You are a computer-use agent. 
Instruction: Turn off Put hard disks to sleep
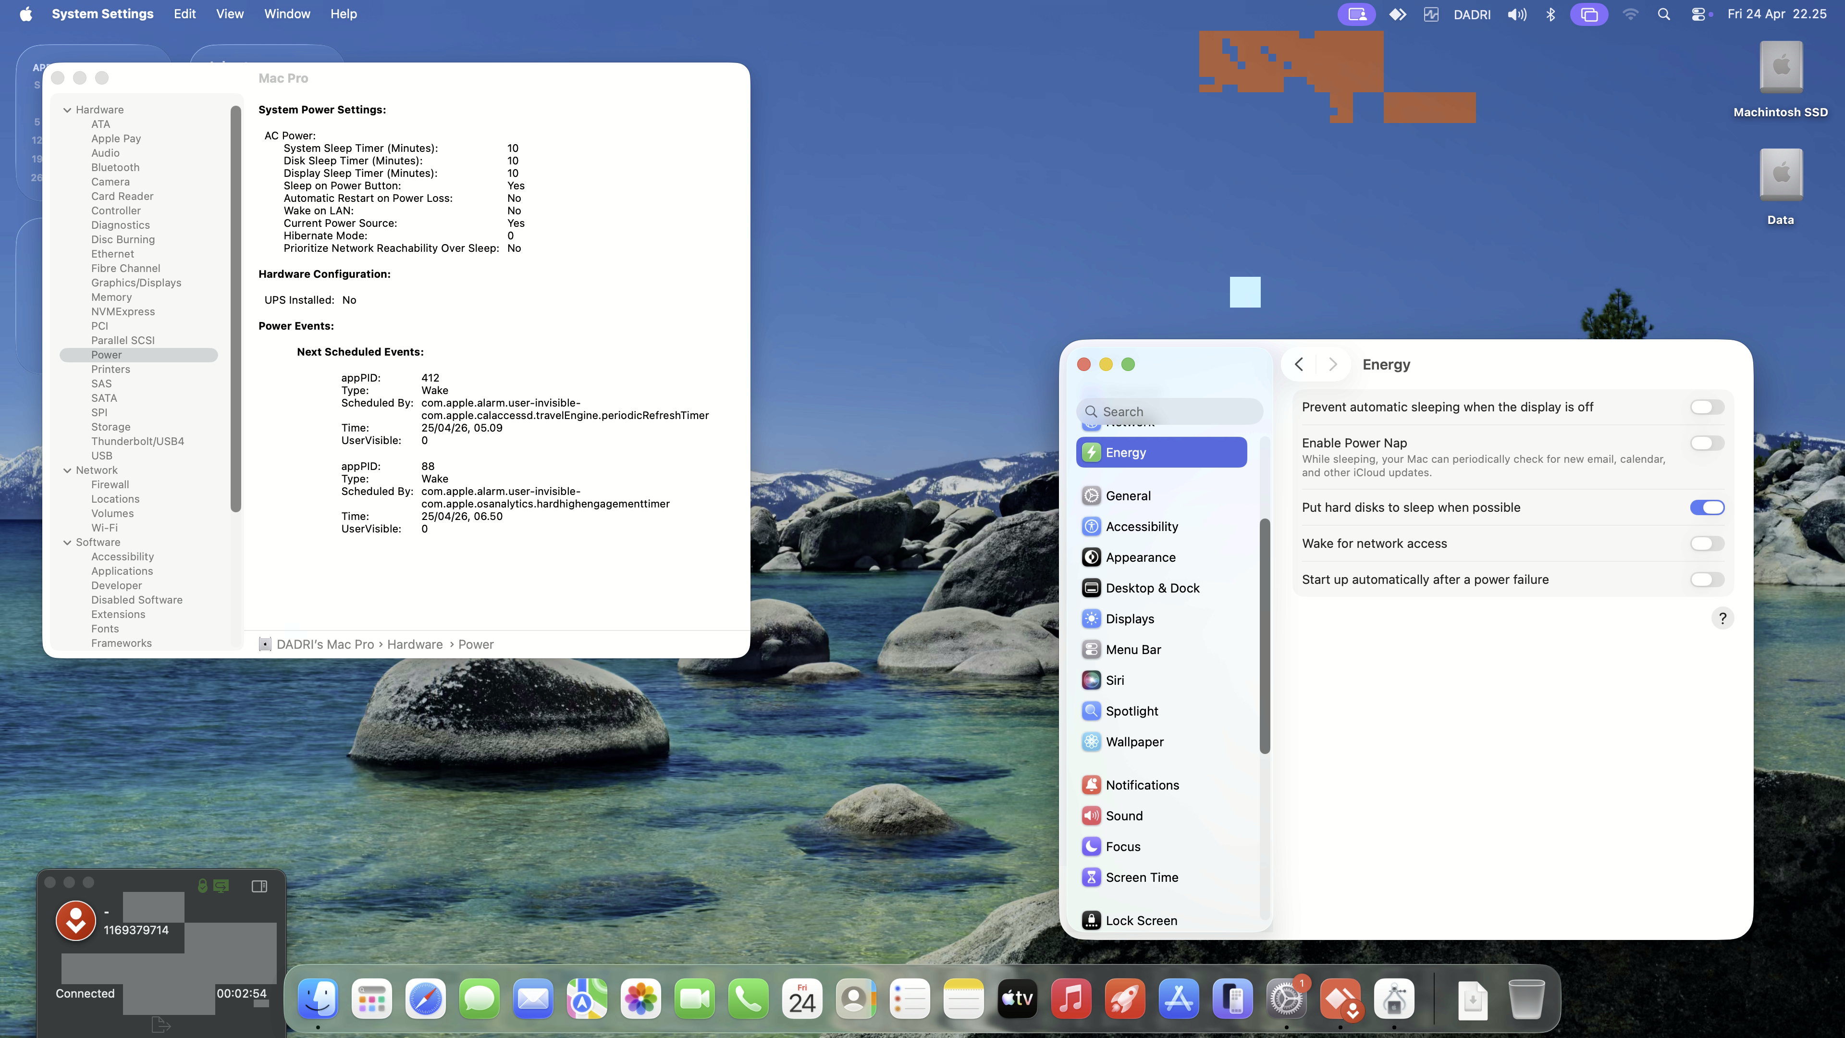[1707, 507]
